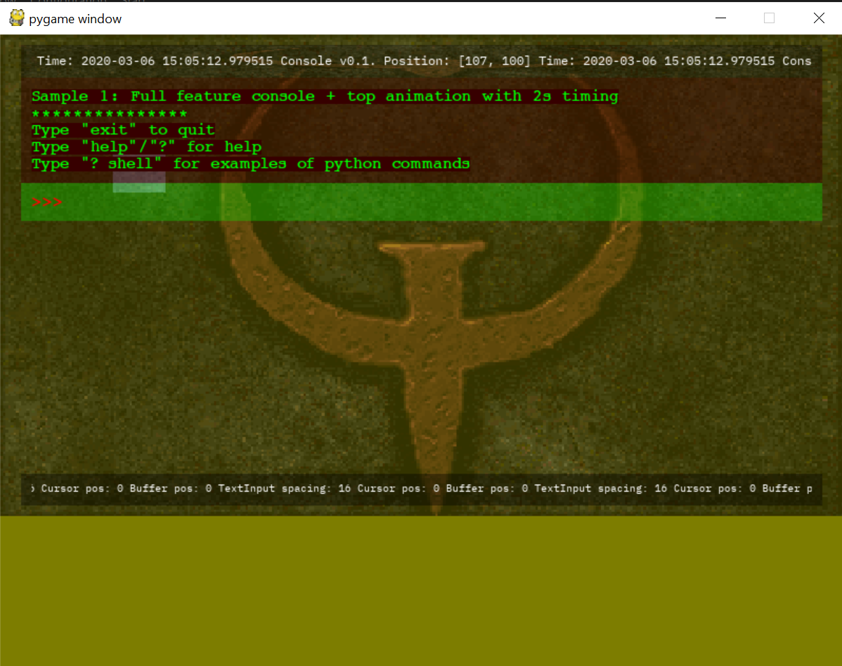Click the leftmost 'Cursor pos: 0' footer text
The image size is (842, 666).
82,488
